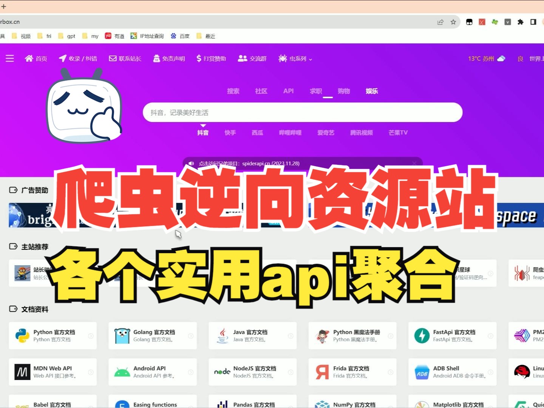Select 腾讯视频 as search engine
The width and height of the screenshot is (544, 408).
362,133
